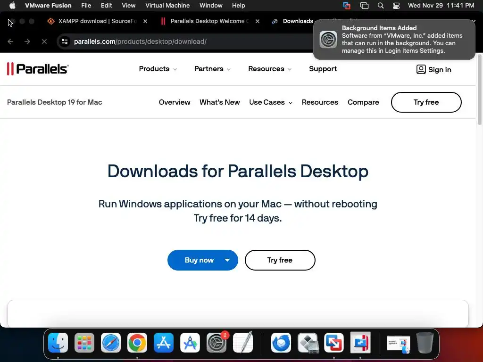This screenshot has width=483, height=362.
Task: Open the Compare link
Action: tap(363, 102)
